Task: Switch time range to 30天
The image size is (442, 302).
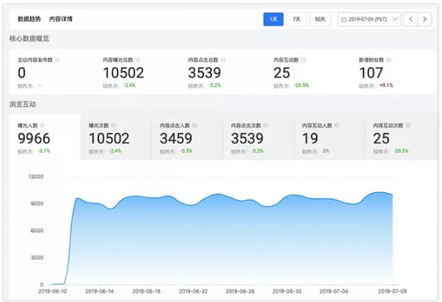Action: [x=321, y=19]
